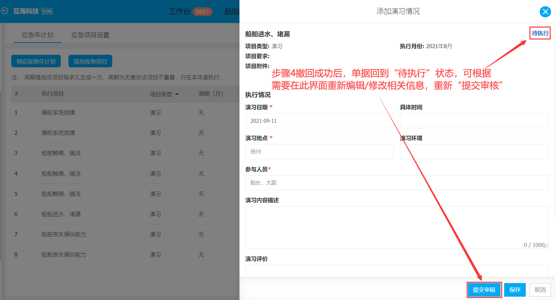Click the 保存 button

[x=515, y=290]
